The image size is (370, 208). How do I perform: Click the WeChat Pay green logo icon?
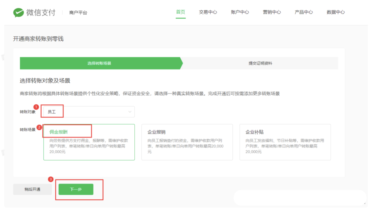(x=18, y=13)
